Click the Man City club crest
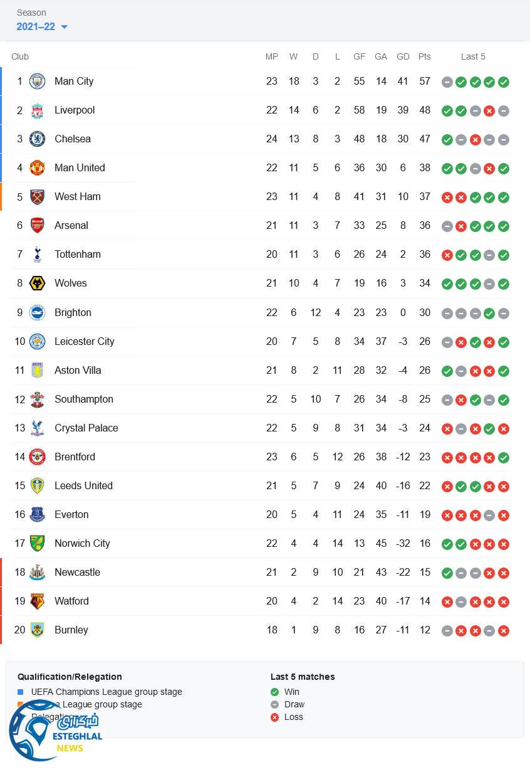The image size is (530, 777). [x=37, y=82]
